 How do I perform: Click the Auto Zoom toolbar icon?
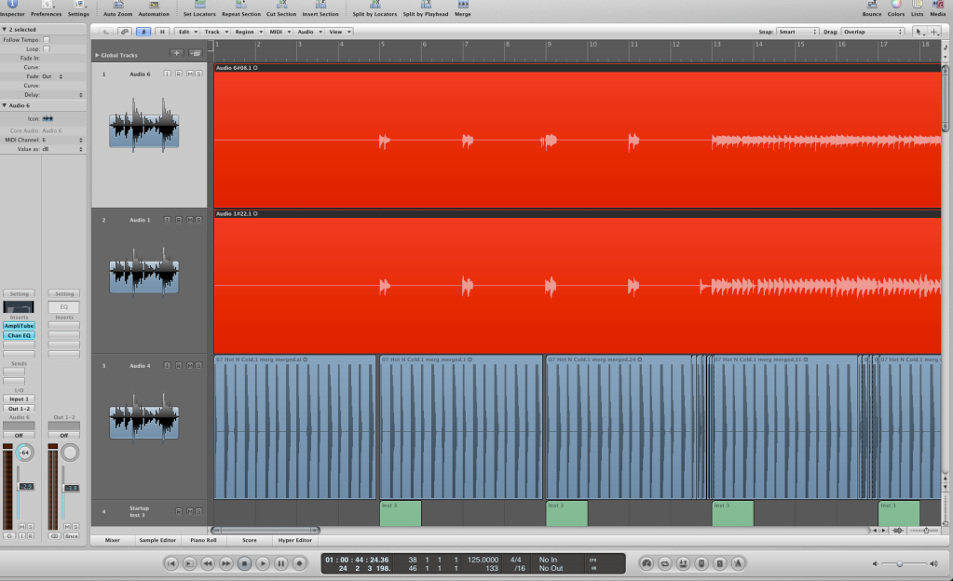pos(118,7)
